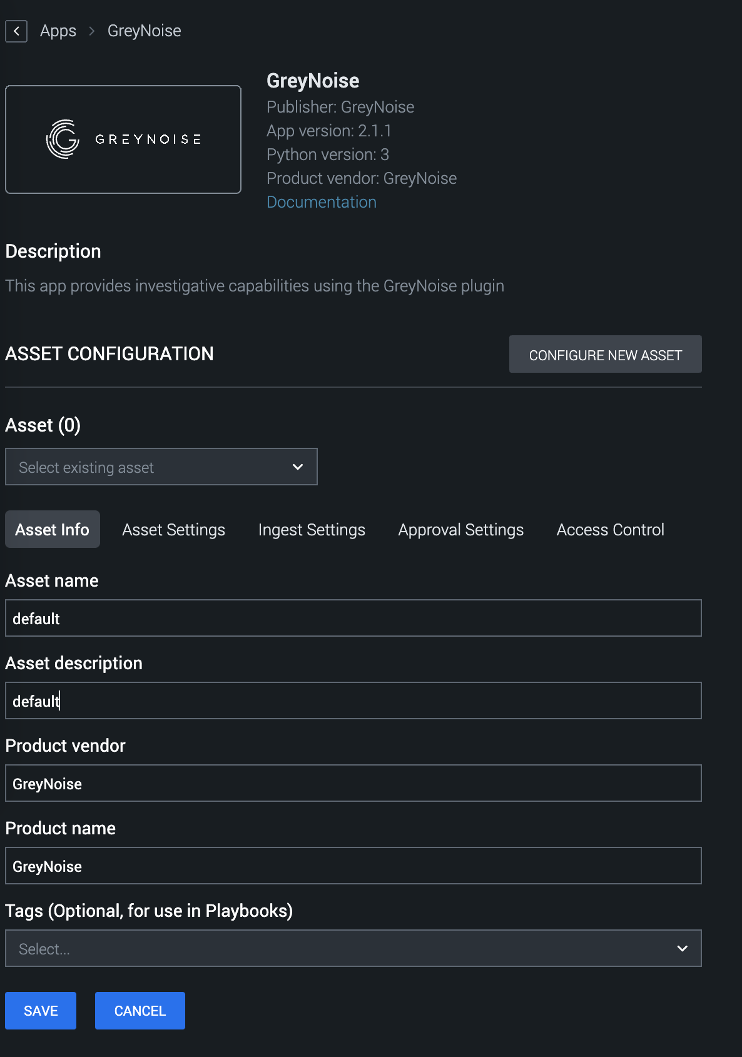Screen dimensions: 742x1057
Task: Click the existing asset dropdown chevron
Action: [x=298, y=467]
